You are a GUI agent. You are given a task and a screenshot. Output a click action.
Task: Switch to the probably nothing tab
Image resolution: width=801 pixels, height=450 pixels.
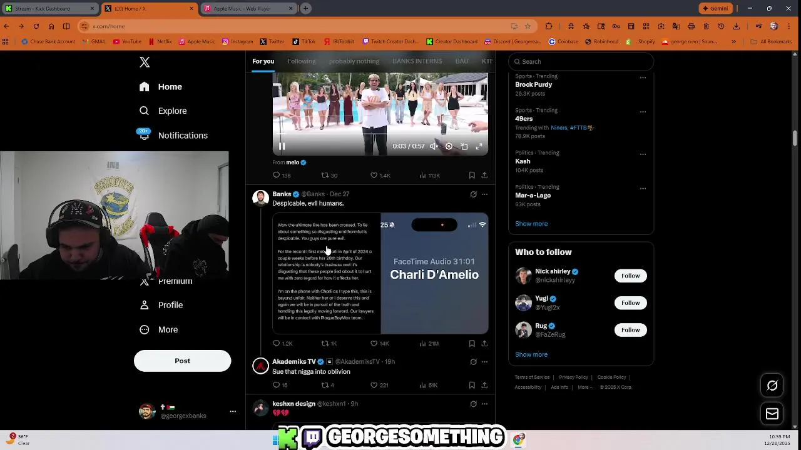coord(354,61)
